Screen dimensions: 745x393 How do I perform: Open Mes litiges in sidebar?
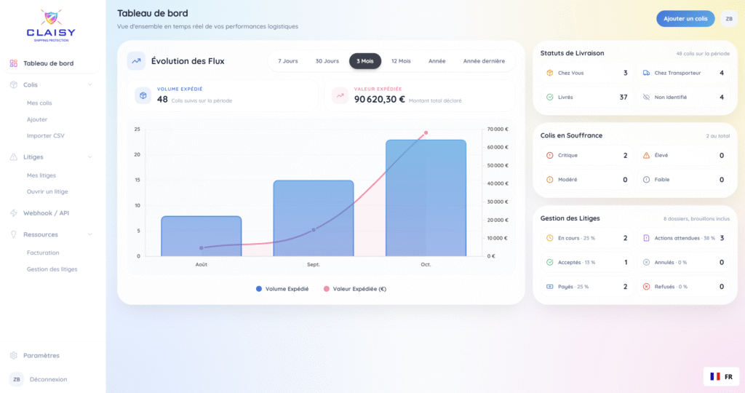pyautogui.click(x=41, y=175)
